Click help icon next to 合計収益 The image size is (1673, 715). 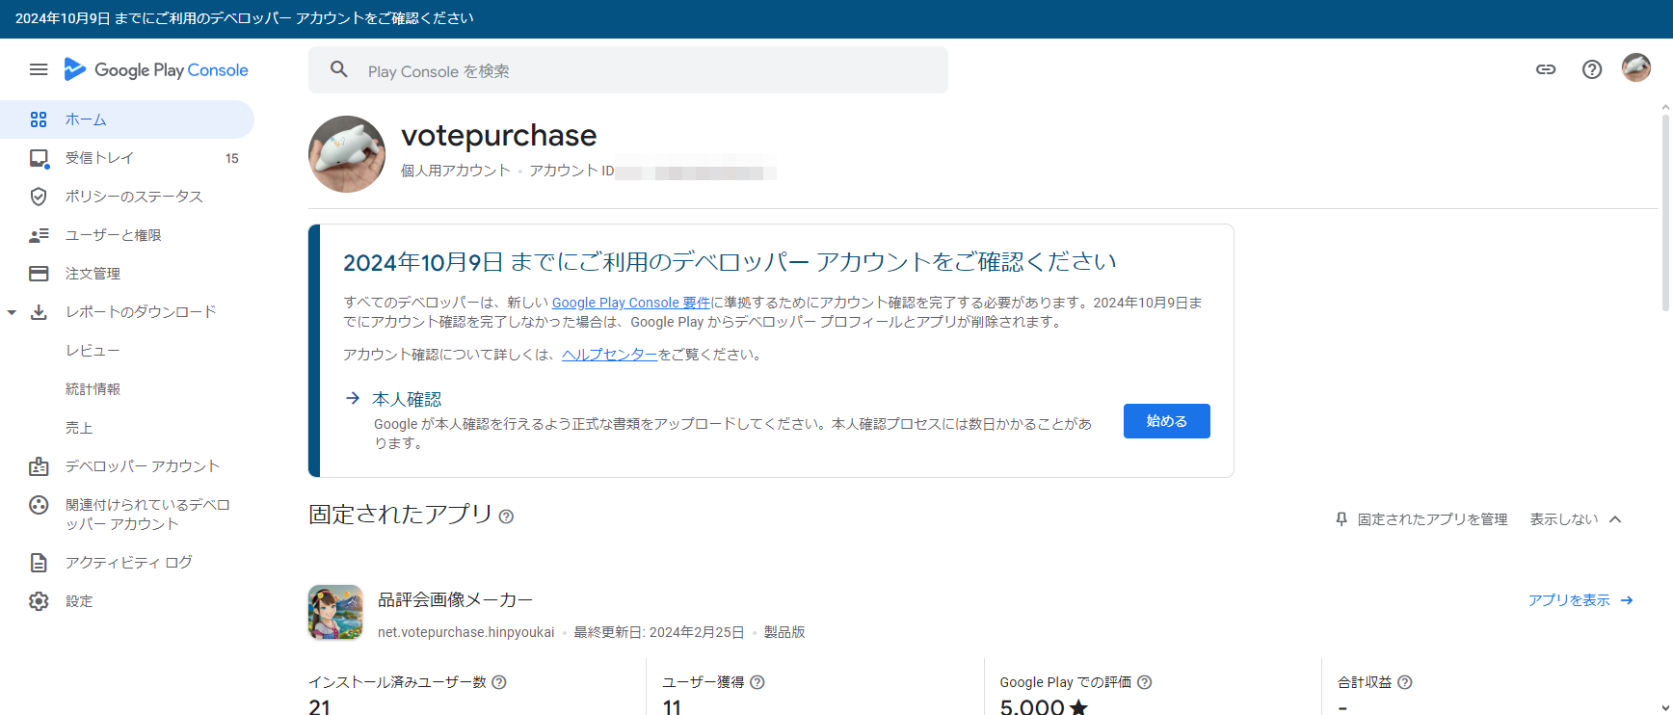pos(1405,682)
